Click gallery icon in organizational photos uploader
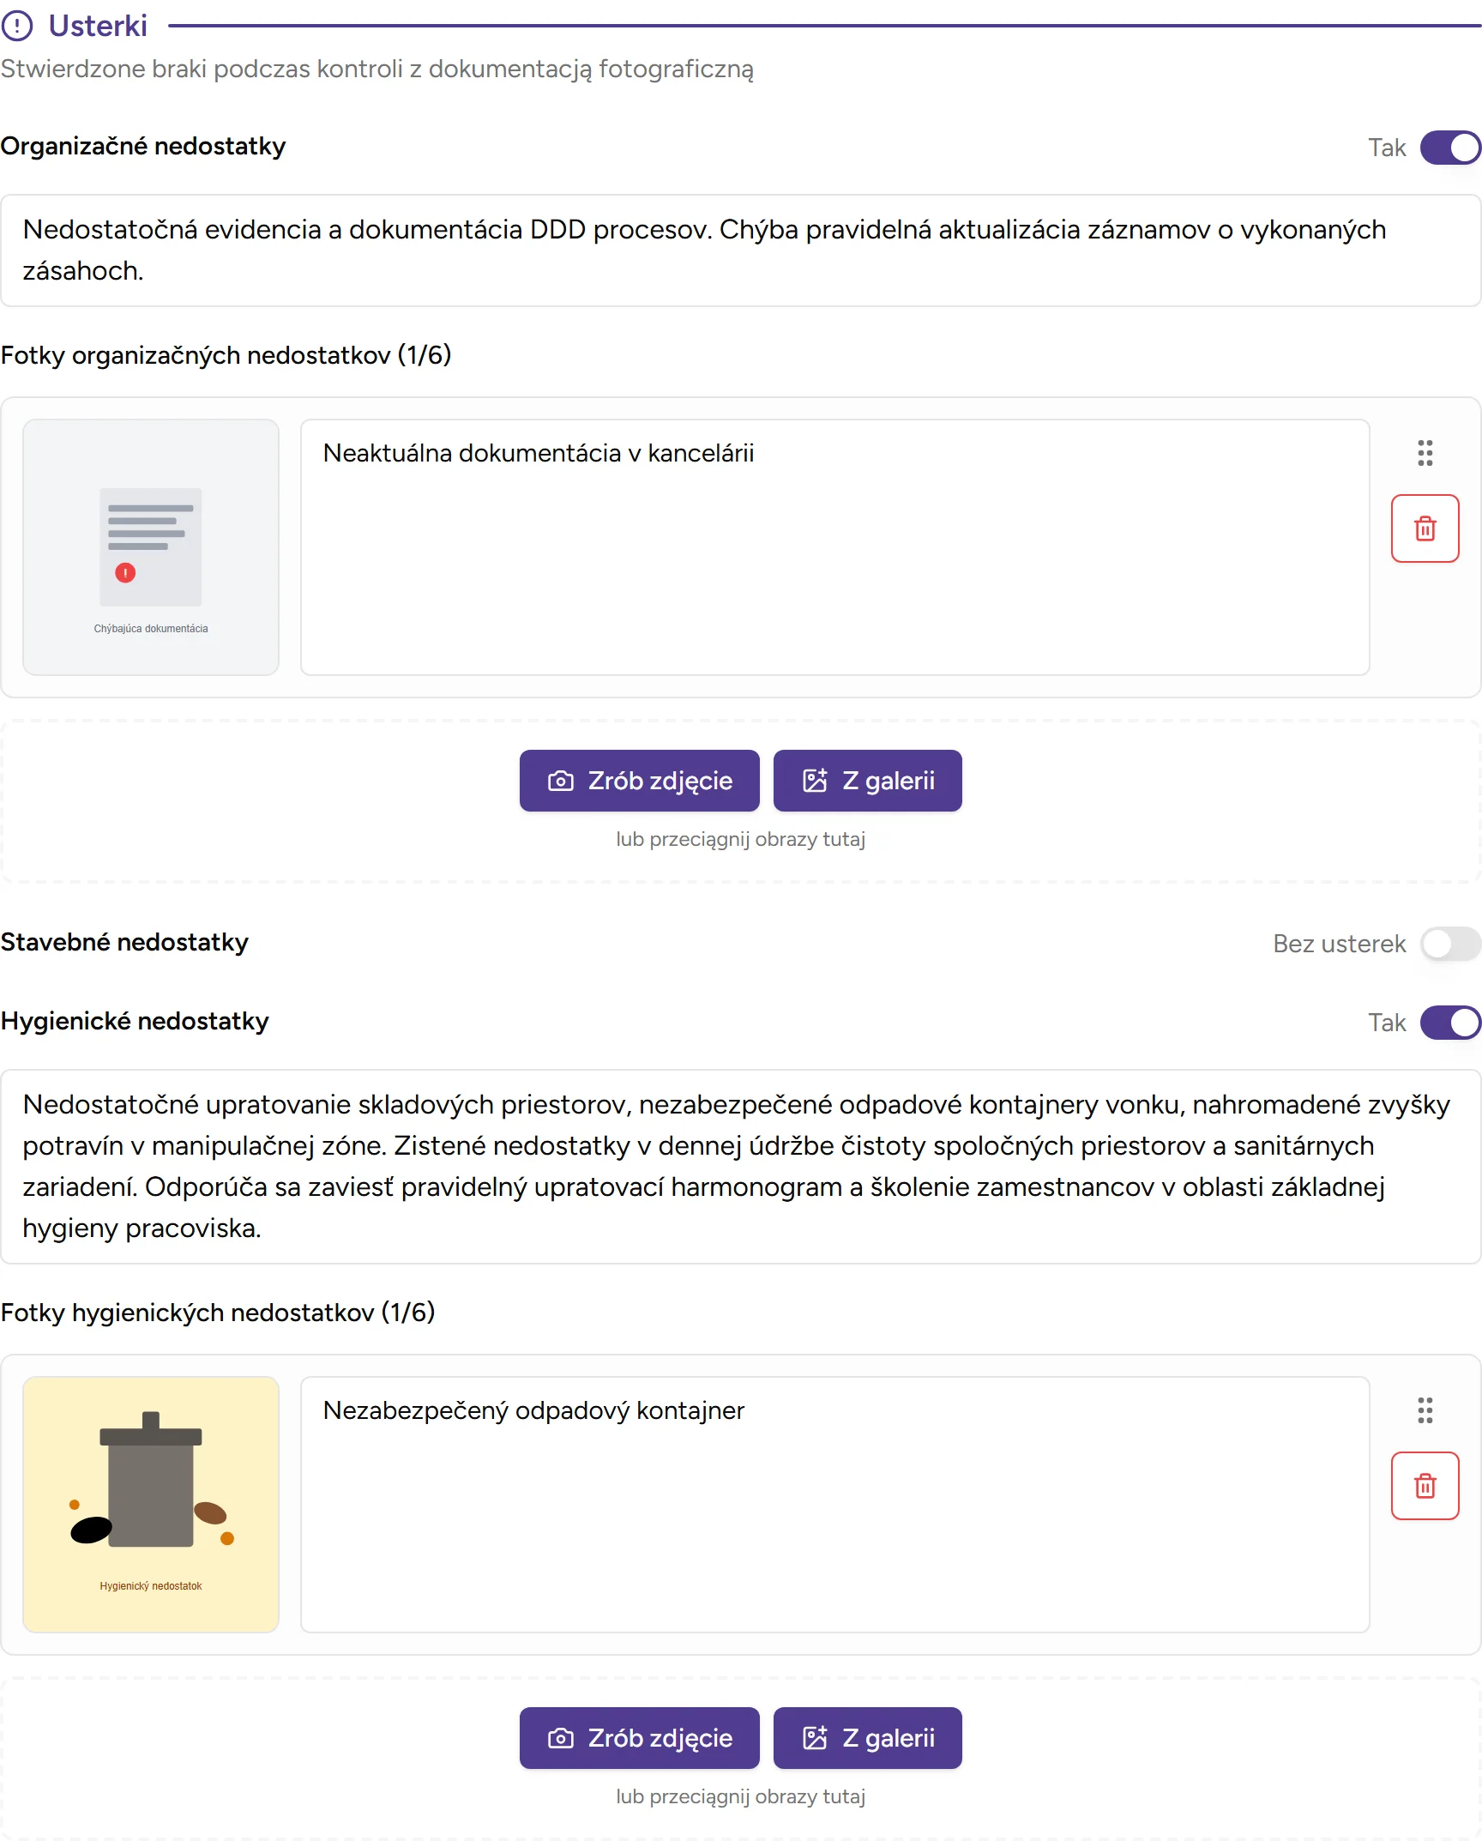Viewport: 1482px width, 1841px height. click(x=815, y=781)
